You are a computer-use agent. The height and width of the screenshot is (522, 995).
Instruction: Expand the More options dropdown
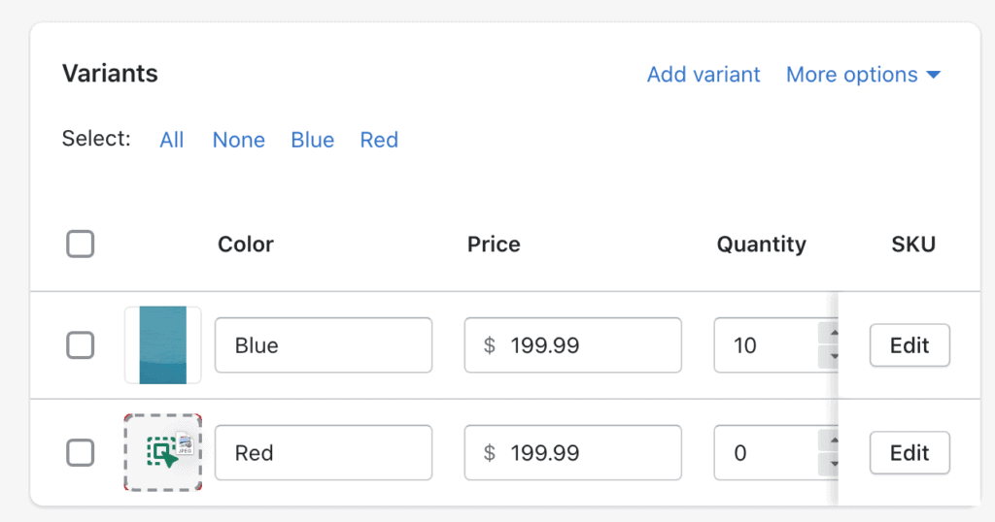click(x=863, y=75)
